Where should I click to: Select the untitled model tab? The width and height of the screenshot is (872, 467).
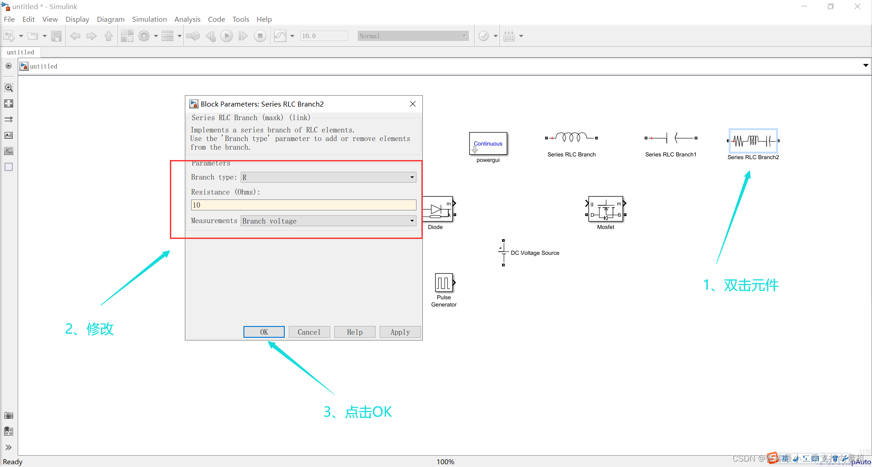pyautogui.click(x=20, y=52)
